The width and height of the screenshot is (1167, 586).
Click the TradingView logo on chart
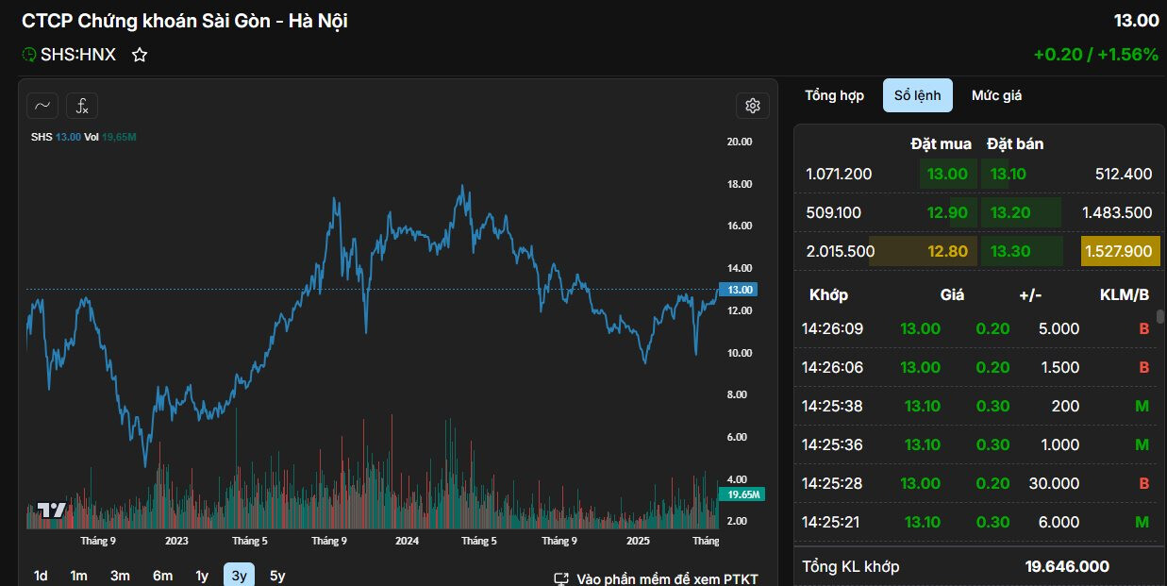tap(52, 511)
